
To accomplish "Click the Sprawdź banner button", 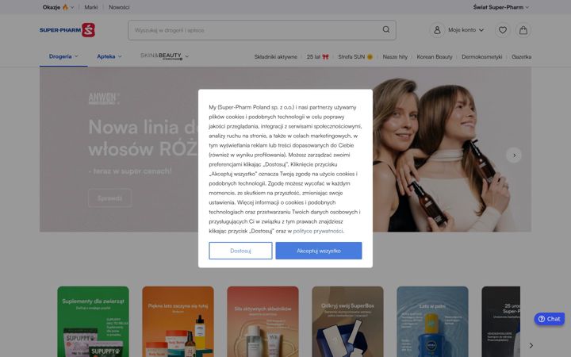I will [109, 198].
